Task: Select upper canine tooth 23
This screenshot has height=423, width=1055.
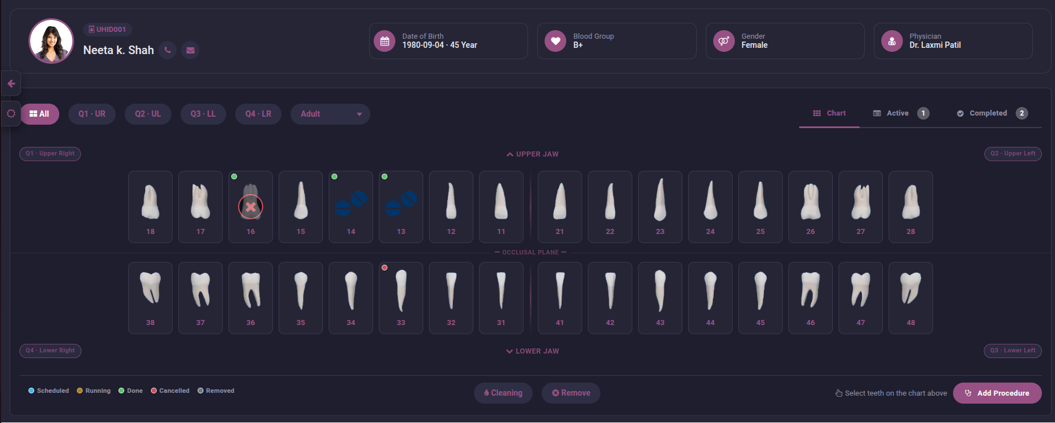Action: [660, 207]
